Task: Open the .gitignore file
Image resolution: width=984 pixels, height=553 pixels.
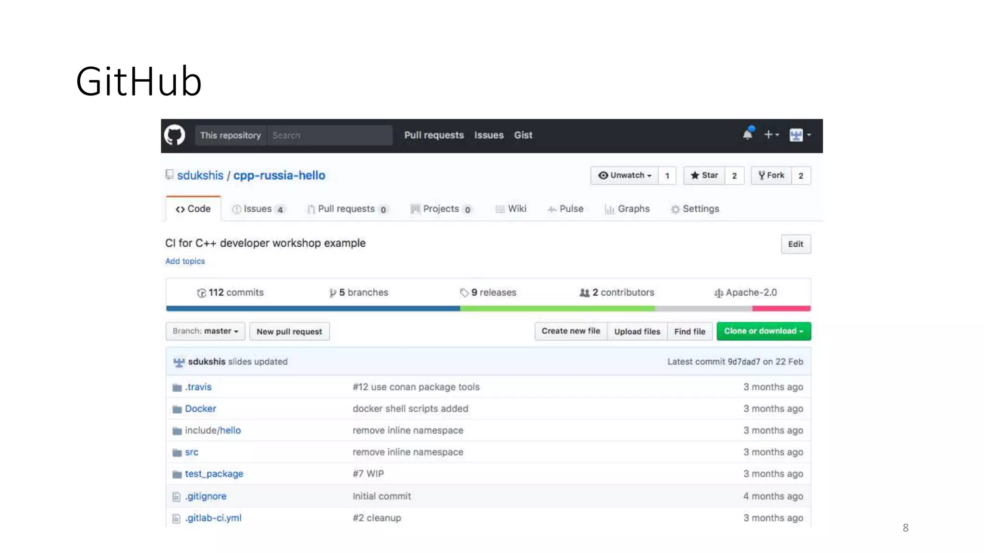Action: tap(206, 496)
